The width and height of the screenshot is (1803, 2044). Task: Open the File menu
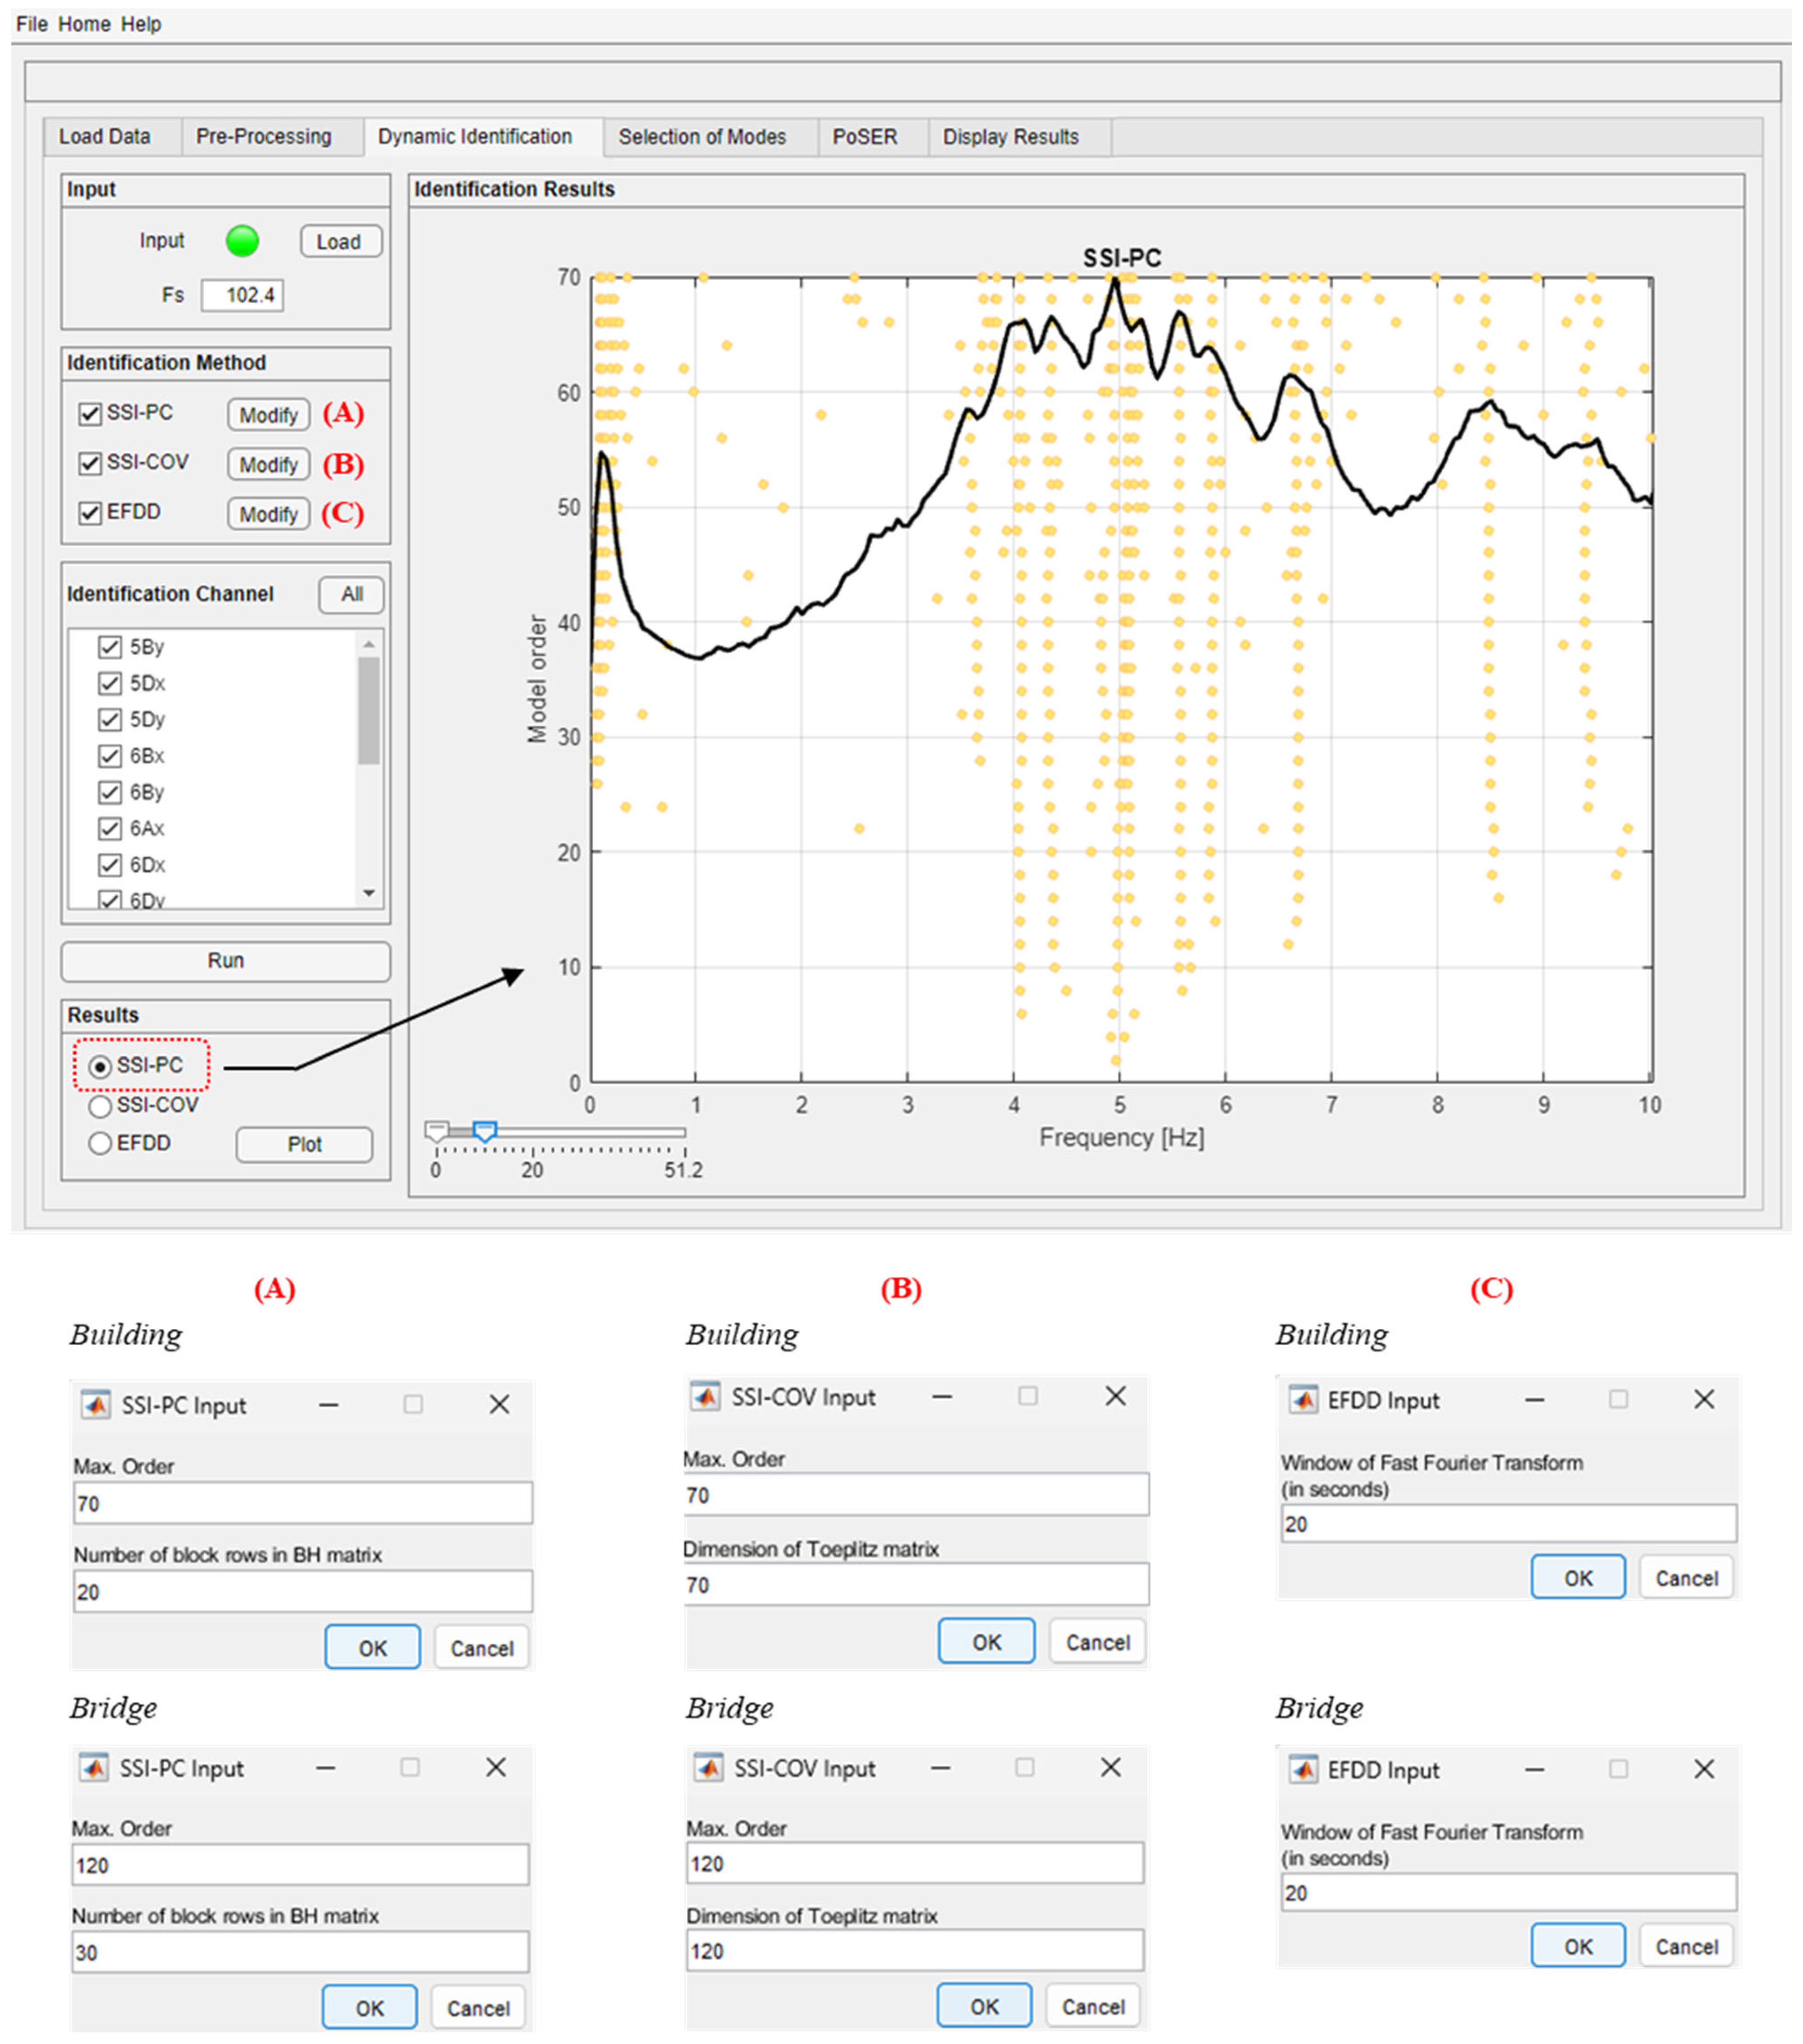coord(31,24)
